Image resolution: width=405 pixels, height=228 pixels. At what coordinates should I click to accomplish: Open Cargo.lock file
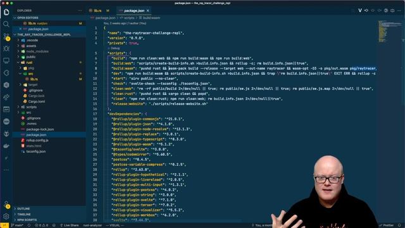(x=49, y=96)
